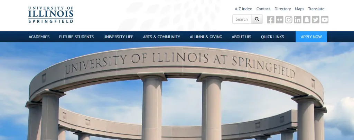This screenshot has width=354, height=140.
Task: Click the magnifying glass search button
Action: click(x=257, y=19)
